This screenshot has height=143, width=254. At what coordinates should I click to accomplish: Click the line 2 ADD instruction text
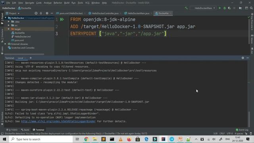pos(133,27)
